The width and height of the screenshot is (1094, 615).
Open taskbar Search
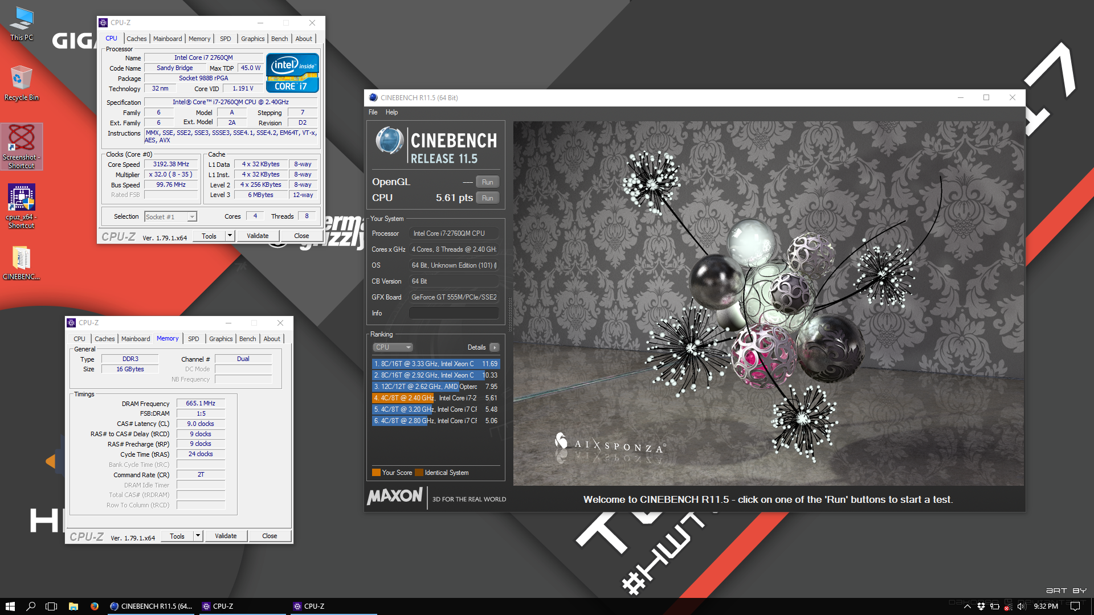pos(31,606)
